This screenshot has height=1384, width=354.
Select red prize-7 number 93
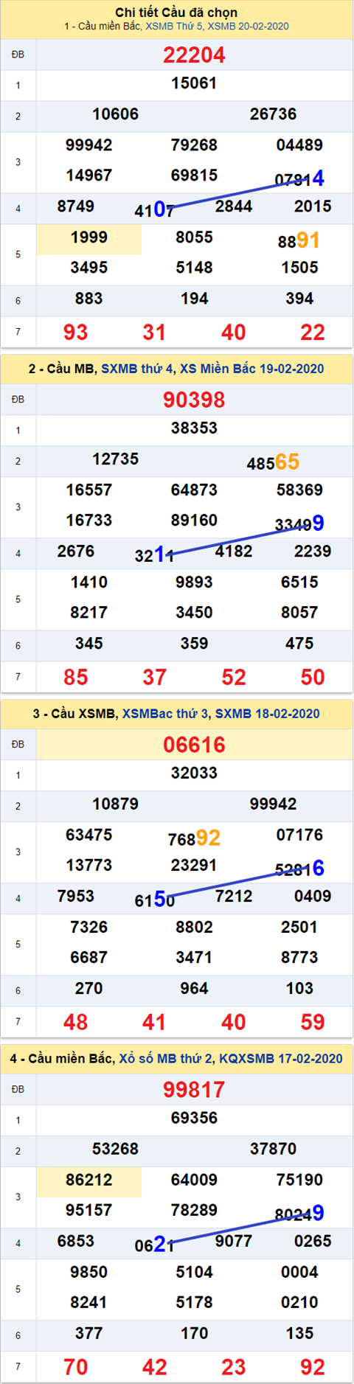pyautogui.click(x=76, y=333)
